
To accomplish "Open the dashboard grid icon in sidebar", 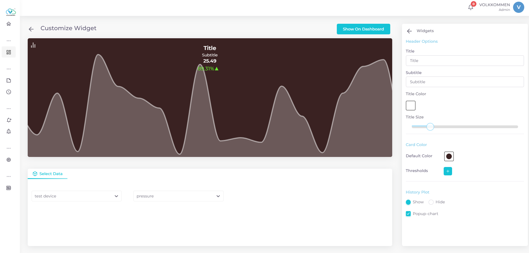I will 9,52.
